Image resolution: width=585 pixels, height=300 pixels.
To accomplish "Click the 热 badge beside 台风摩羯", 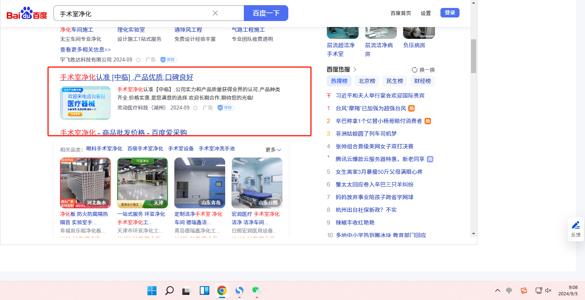I will pyautogui.click(x=411, y=108).
